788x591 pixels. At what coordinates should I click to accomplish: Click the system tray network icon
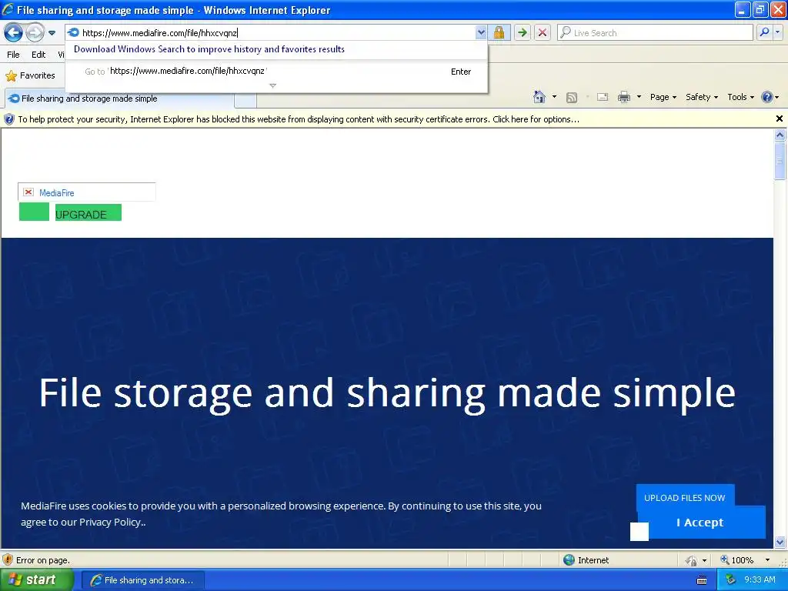pos(731,580)
